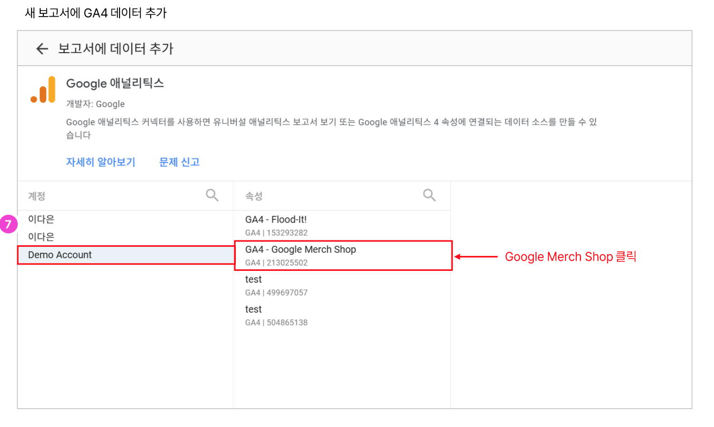Choose the GA4 - Flood-It! property
The image size is (714, 427).
pos(342,225)
